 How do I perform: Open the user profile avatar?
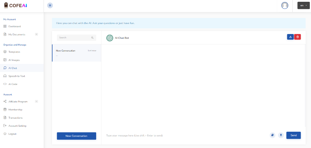[x=285, y=5]
